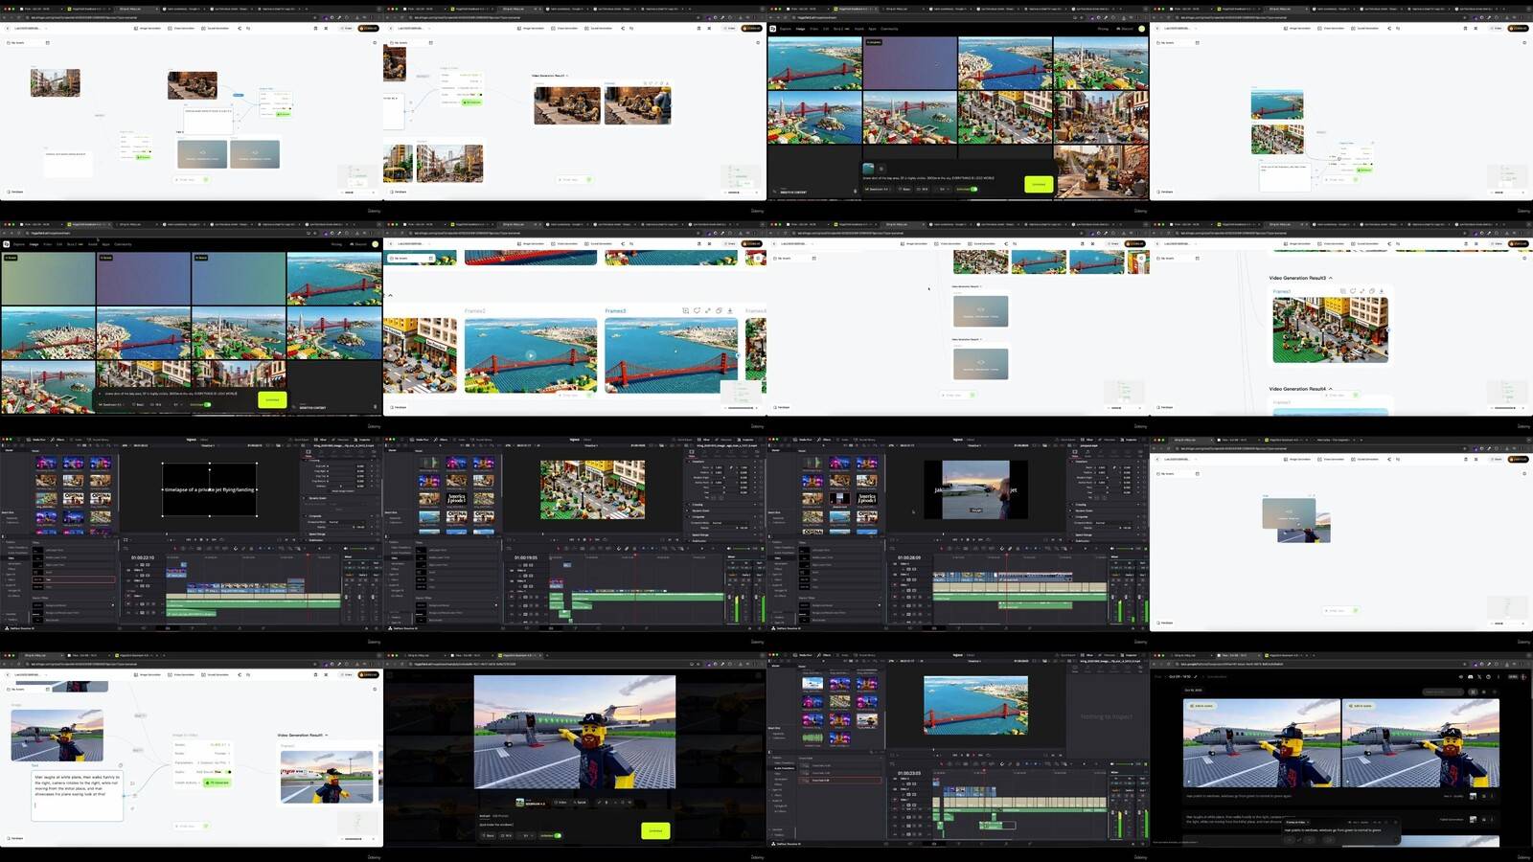The height and width of the screenshot is (862, 1533).
Task: Open the Image tab in the Higgsfield nav
Action: coord(800,29)
